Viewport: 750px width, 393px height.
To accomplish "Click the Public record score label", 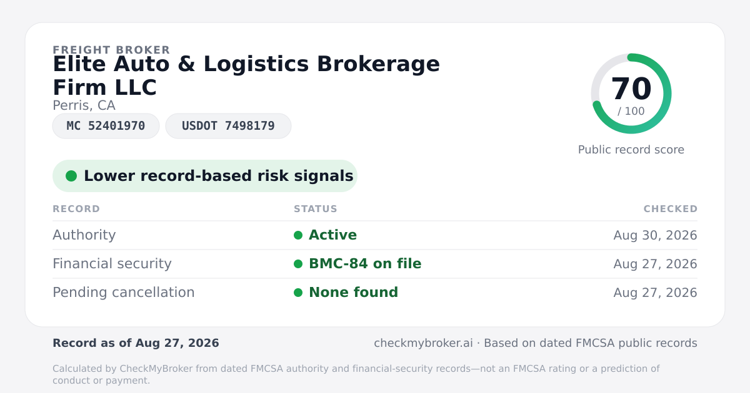I will tap(631, 150).
